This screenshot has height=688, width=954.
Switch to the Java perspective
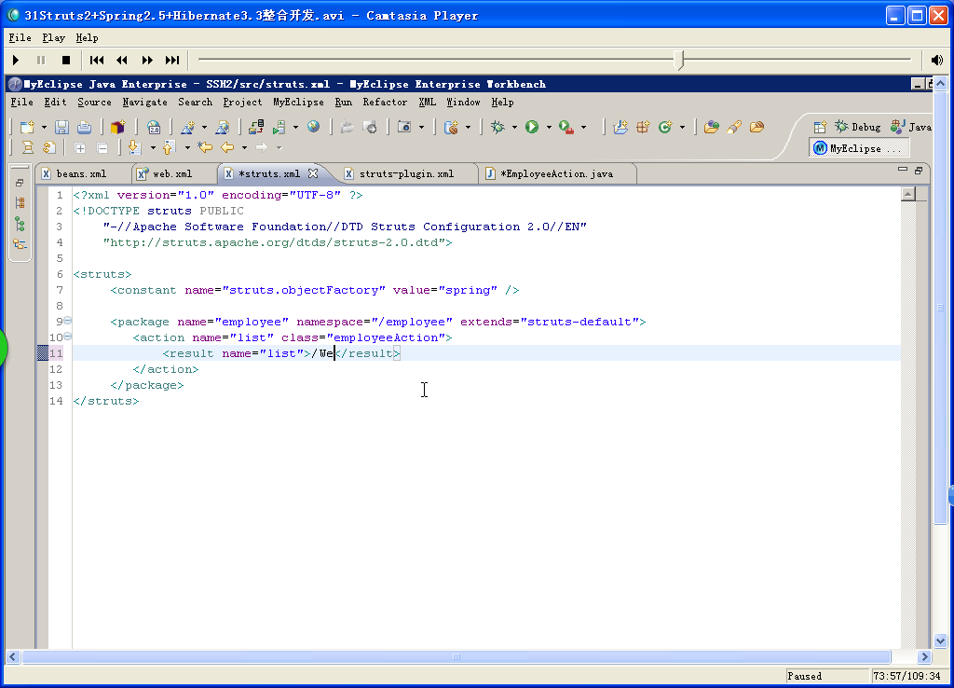pos(911,127)
